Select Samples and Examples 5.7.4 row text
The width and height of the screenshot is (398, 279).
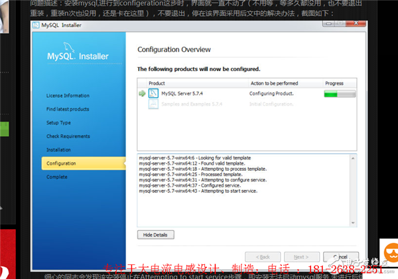pos(192,104)
